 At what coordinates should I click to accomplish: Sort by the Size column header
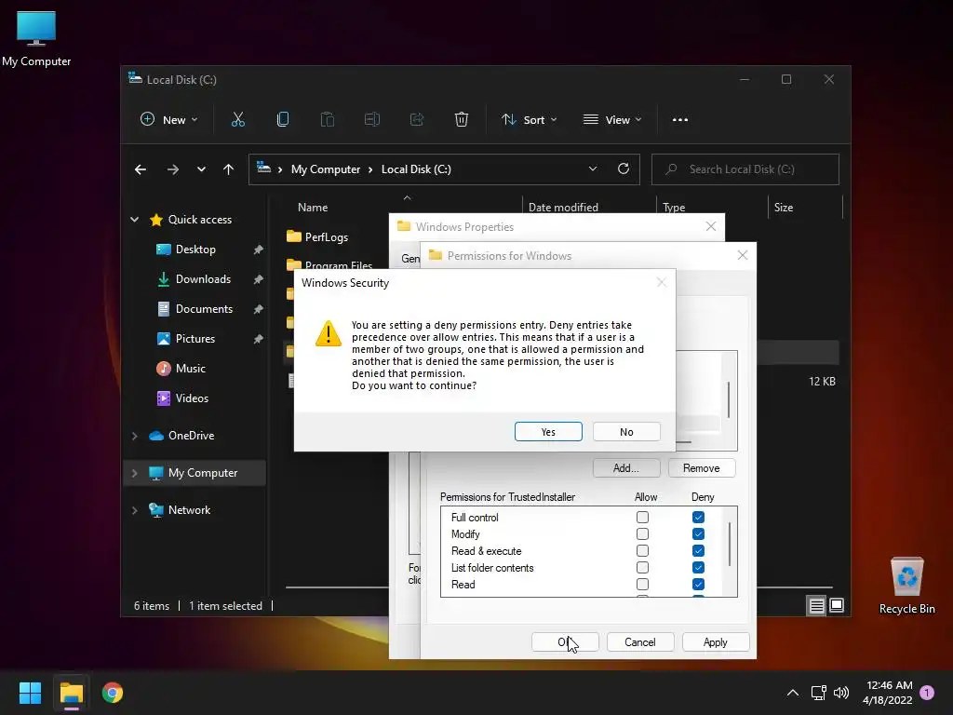[784, 208]
